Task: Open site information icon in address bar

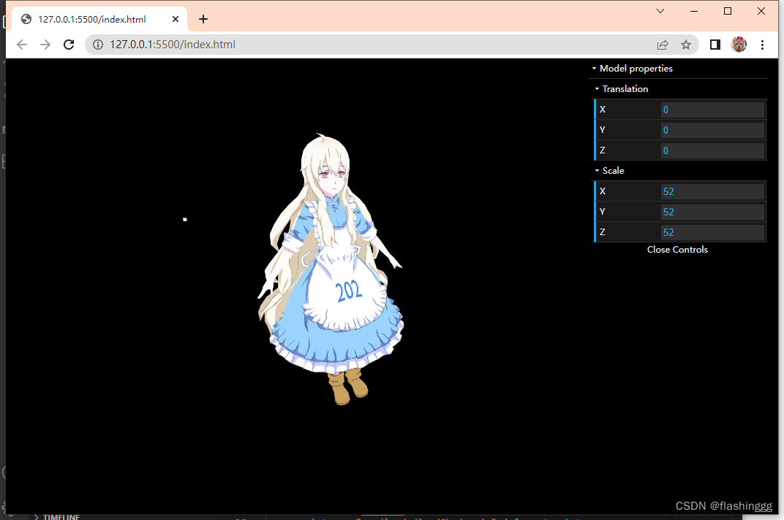Action: tap(98, 45)
